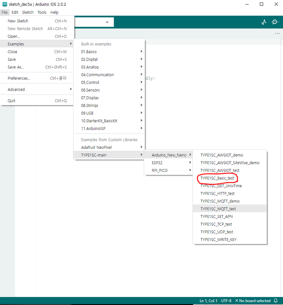Open the Help menu
This screenshot has height=305, width=283.
pyautogui.click(x=54, y=12)
